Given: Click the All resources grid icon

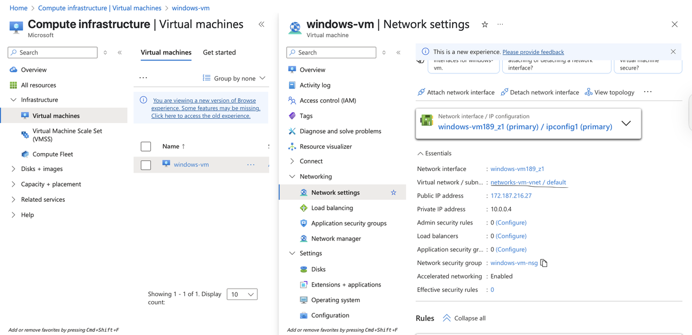Looking at the screenshot, I should pyautogui.click(x=14, y=85).
